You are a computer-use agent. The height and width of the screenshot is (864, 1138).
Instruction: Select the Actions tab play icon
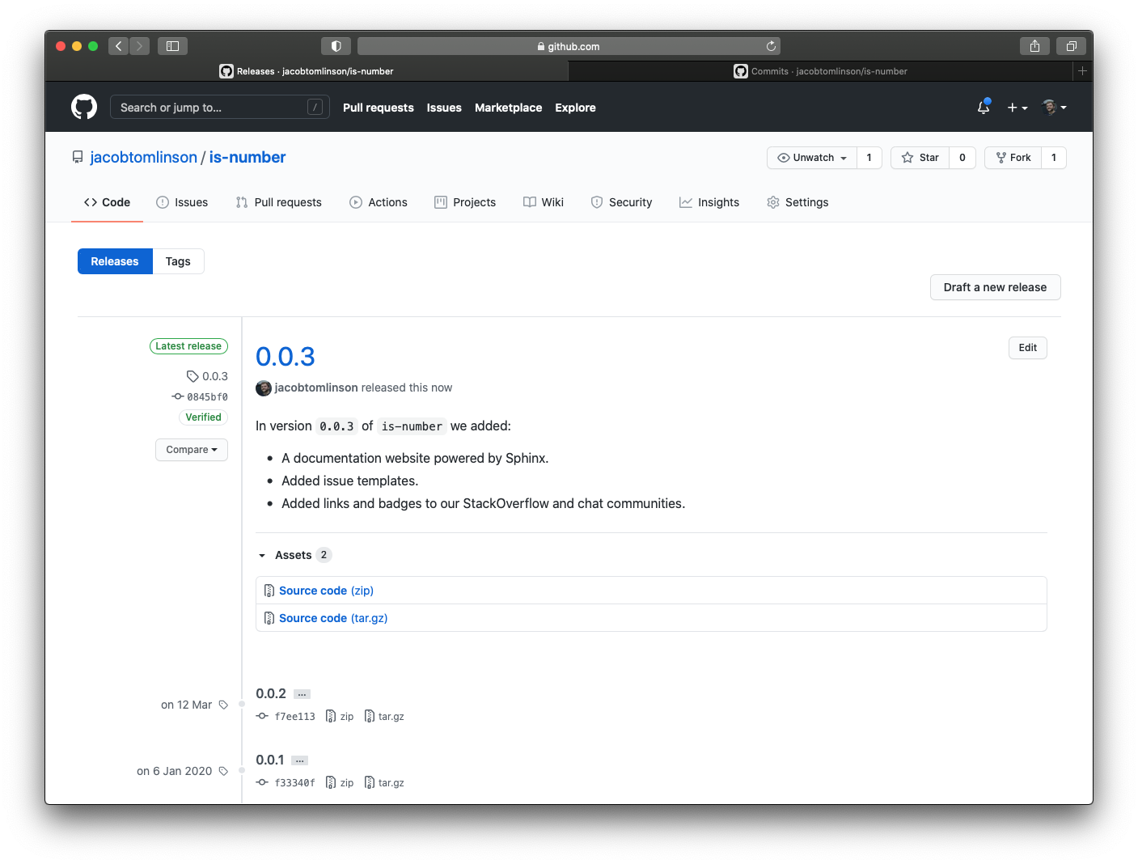tap(356, 202)
